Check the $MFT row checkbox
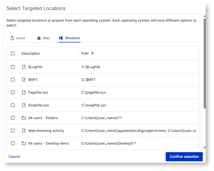Viewport: 214px width, 171px height. tap(13, 80)
